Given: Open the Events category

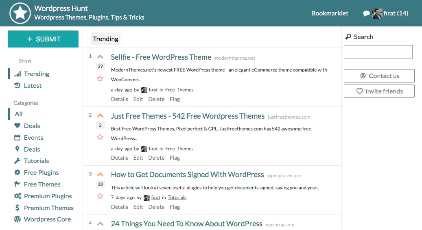Looking at the screenshot, I should coord(33,138).
